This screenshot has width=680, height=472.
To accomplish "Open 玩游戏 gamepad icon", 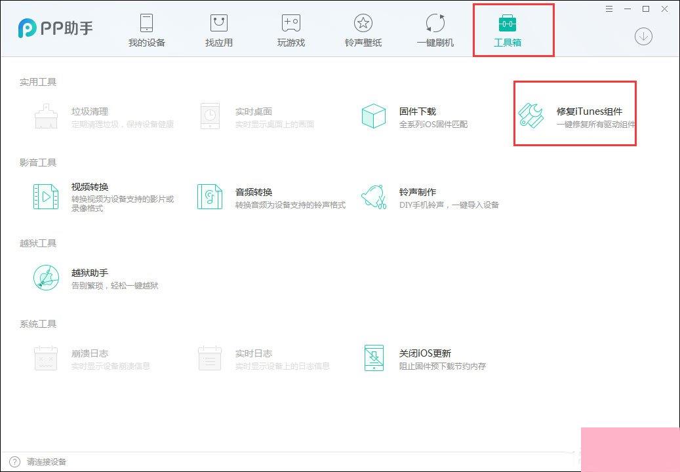I will tap(291, 23).
